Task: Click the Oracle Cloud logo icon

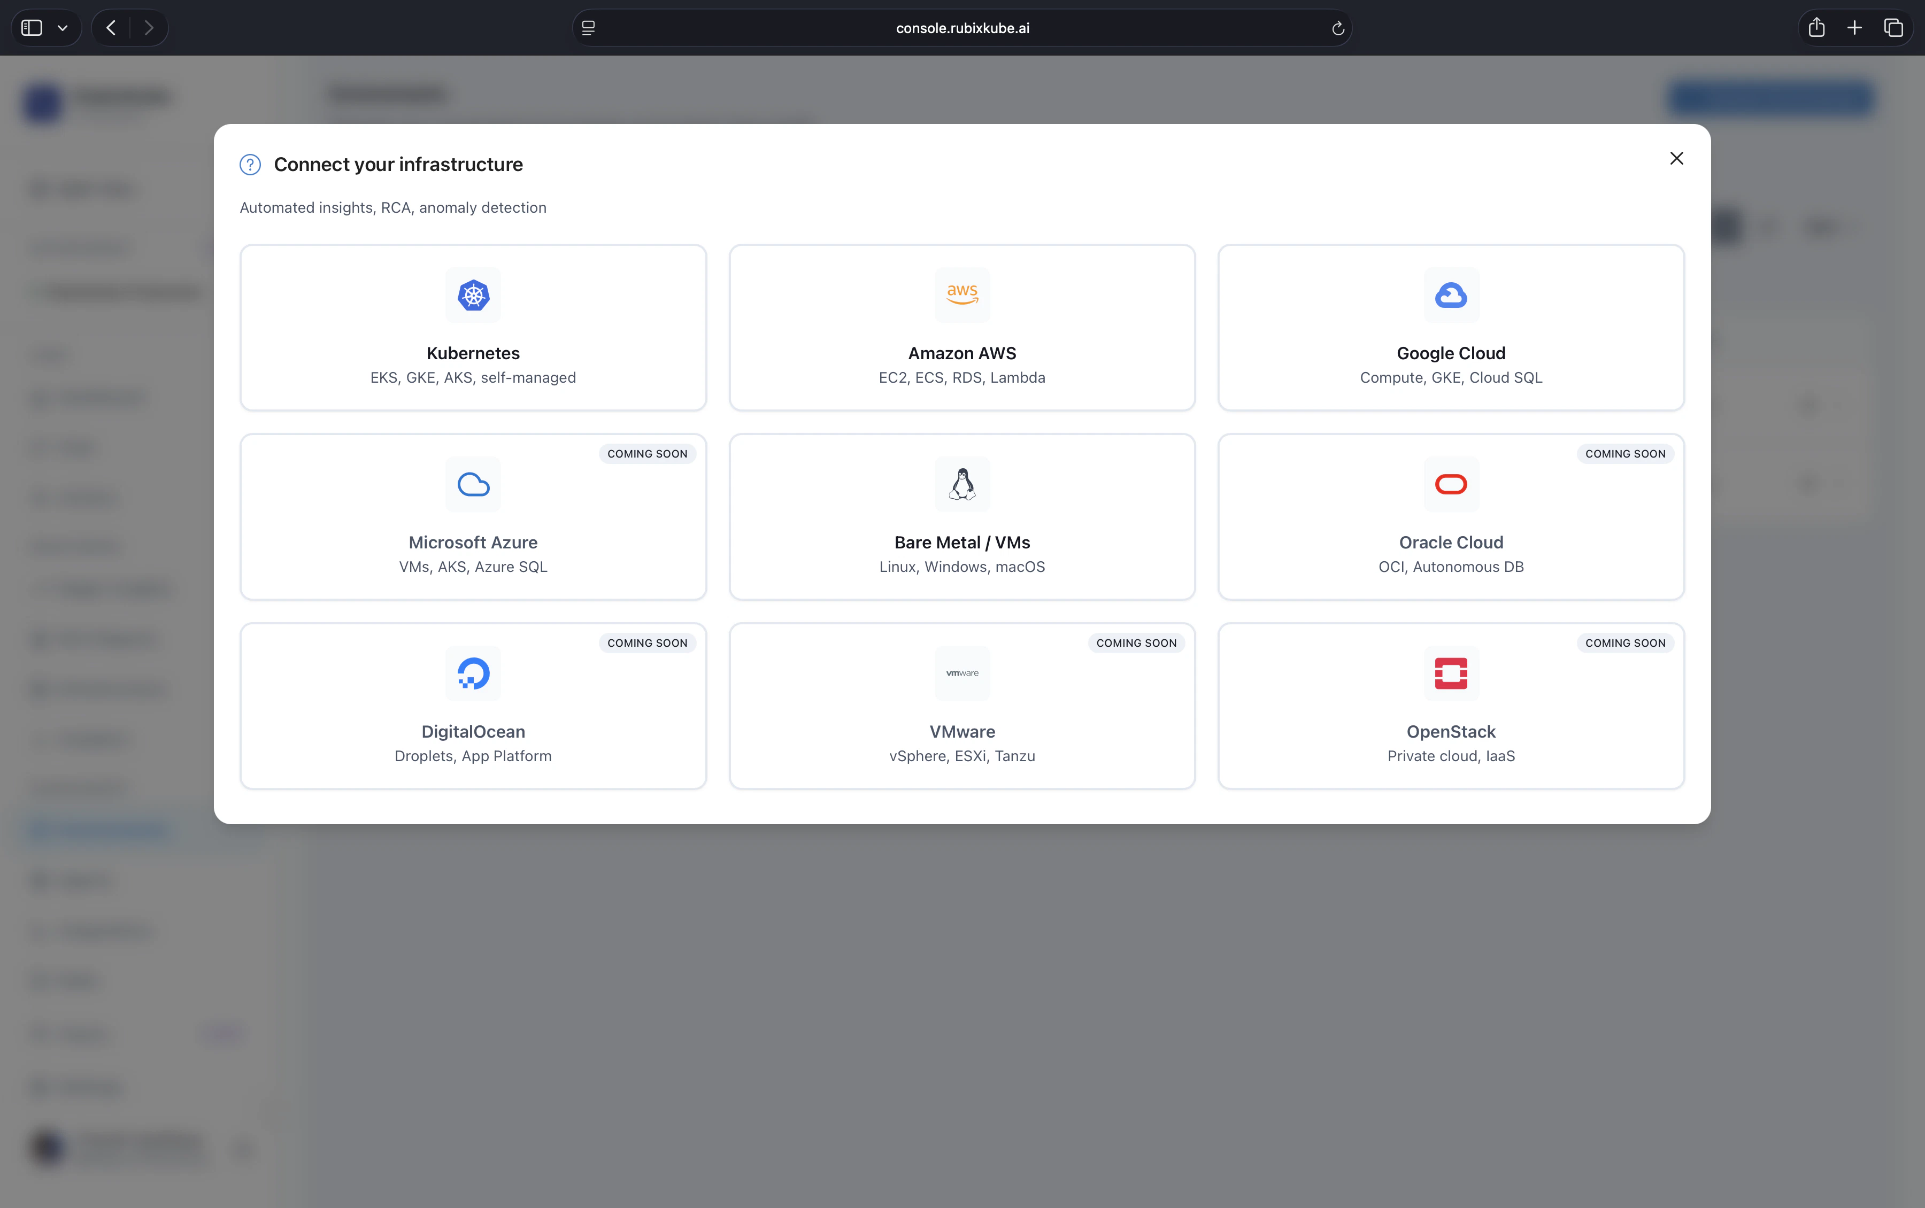Action: 1450,483
